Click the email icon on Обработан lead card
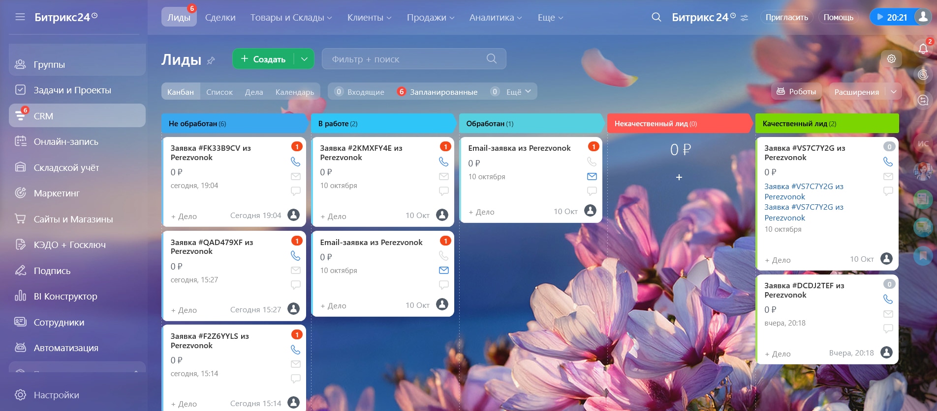Viewport: 937px width, 411px height. pyautogui.click(x=592, y=176)
